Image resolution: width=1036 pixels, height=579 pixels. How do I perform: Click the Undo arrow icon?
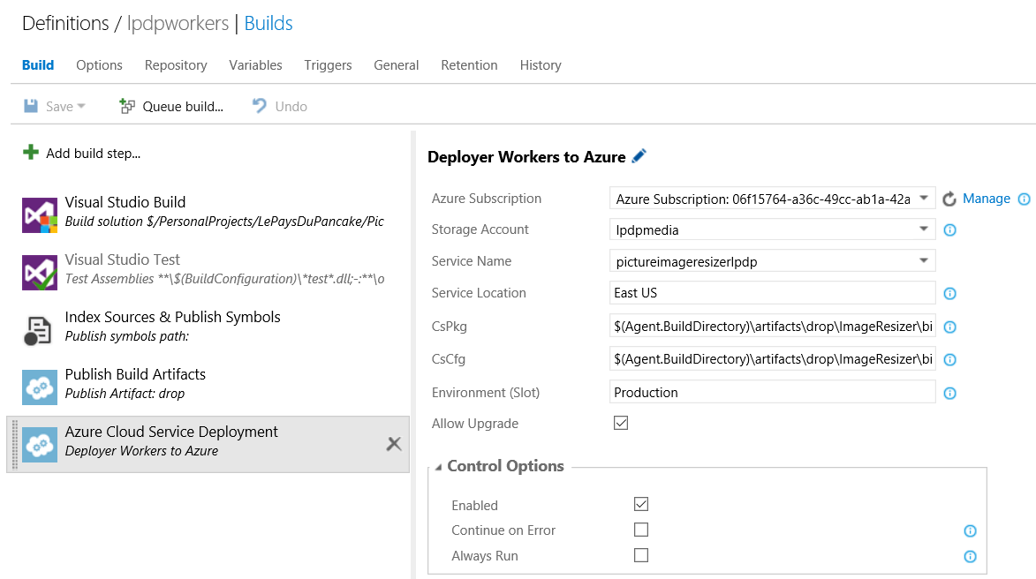point(260,106)
